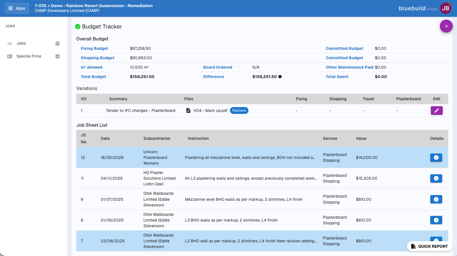The width and height of the screenshot is (457, 256).
Task: Select the 04/11/2025 date cell
Action: [x=112, y=178]
